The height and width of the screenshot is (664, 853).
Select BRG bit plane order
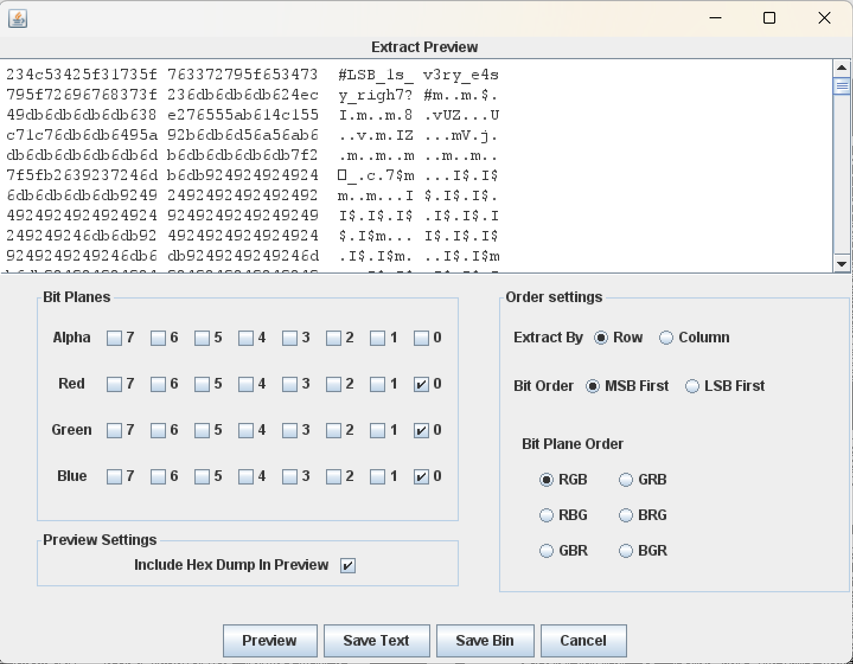626,515
